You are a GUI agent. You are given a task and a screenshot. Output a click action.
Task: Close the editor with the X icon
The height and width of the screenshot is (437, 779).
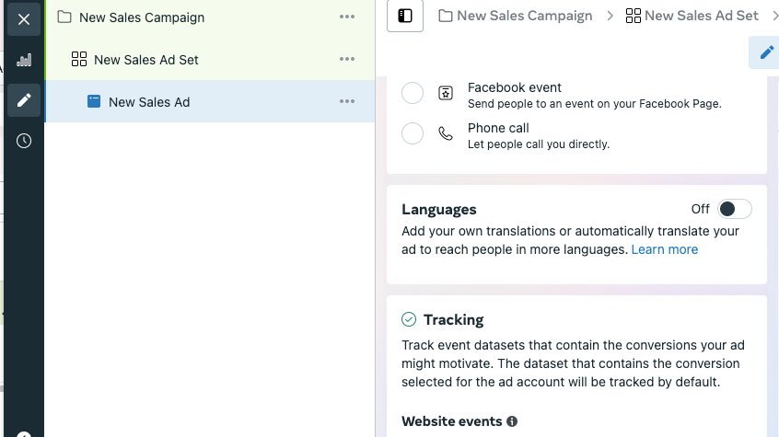click(x=24, y=19)
